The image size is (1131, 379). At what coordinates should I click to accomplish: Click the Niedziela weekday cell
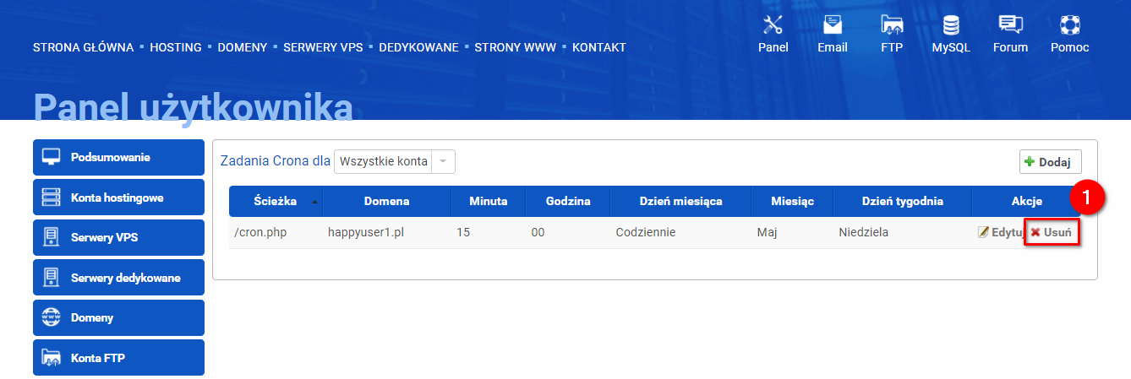(902, 232)
